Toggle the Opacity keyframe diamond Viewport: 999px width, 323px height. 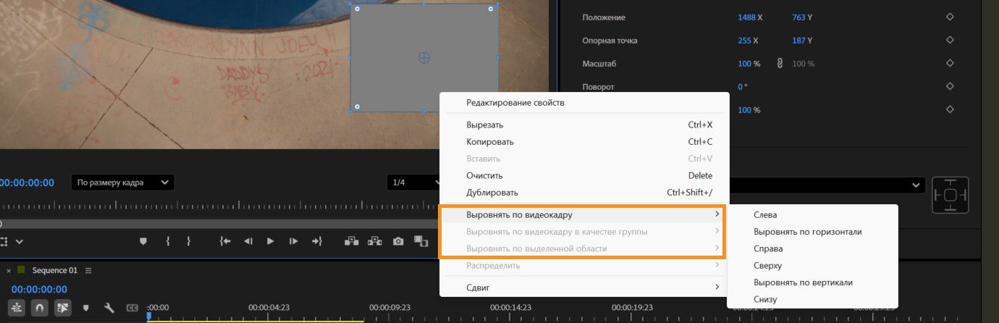950,110
